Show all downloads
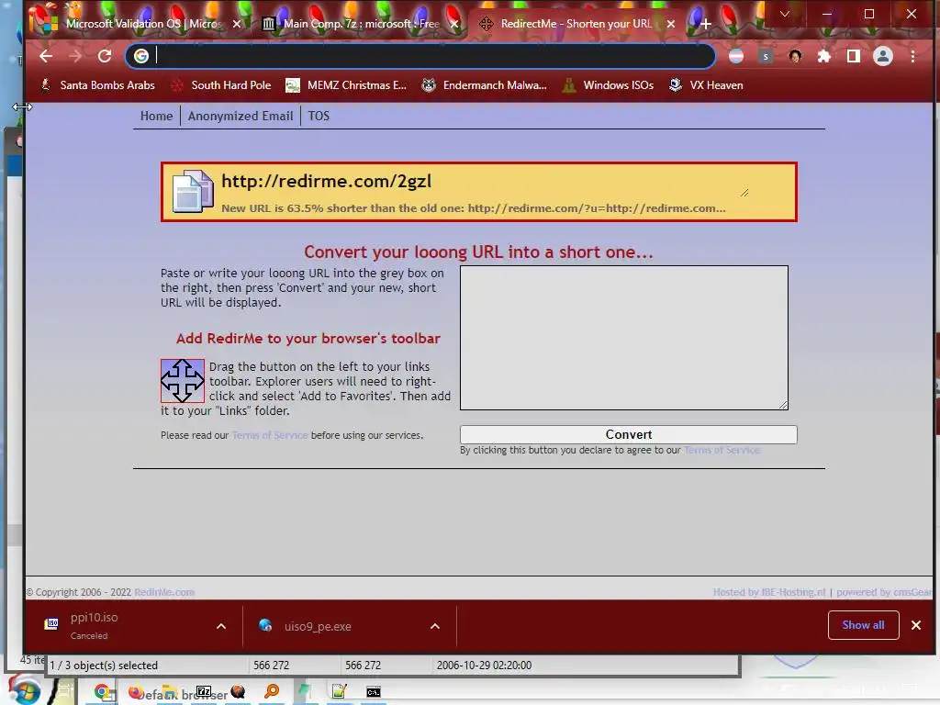 [x=863, y=625]
